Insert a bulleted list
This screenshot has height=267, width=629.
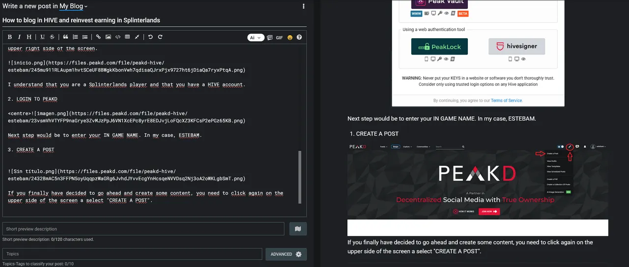(85, 37)
